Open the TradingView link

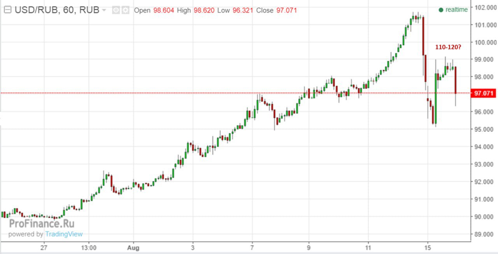(64, 234)
